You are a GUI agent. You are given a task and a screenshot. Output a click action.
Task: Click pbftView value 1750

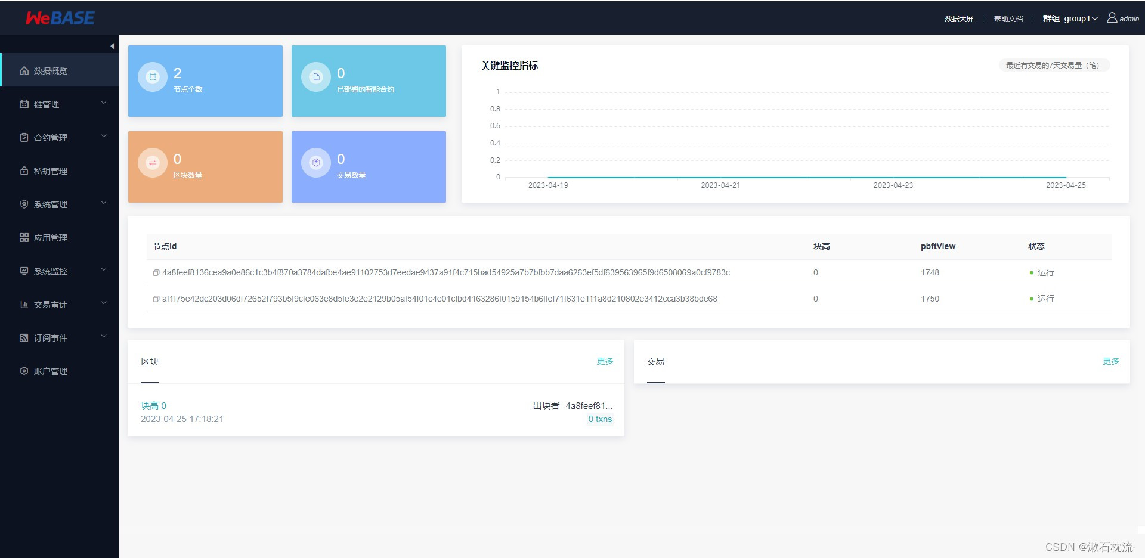[930, 299]
